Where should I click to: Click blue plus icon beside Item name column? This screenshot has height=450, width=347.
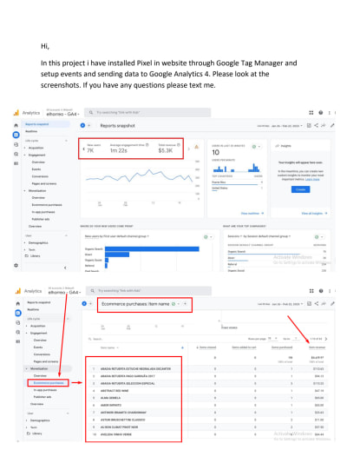182,347
